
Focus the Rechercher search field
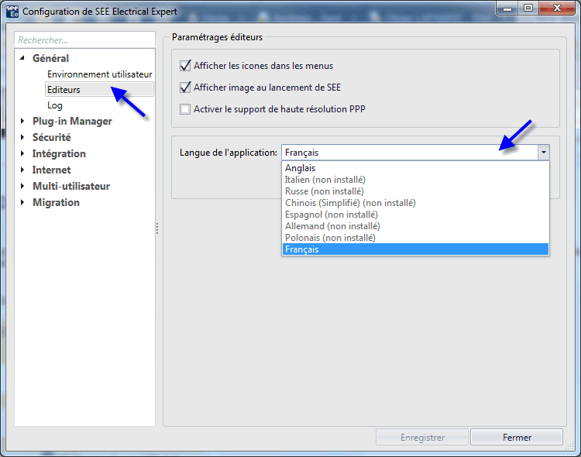[85, 40]
